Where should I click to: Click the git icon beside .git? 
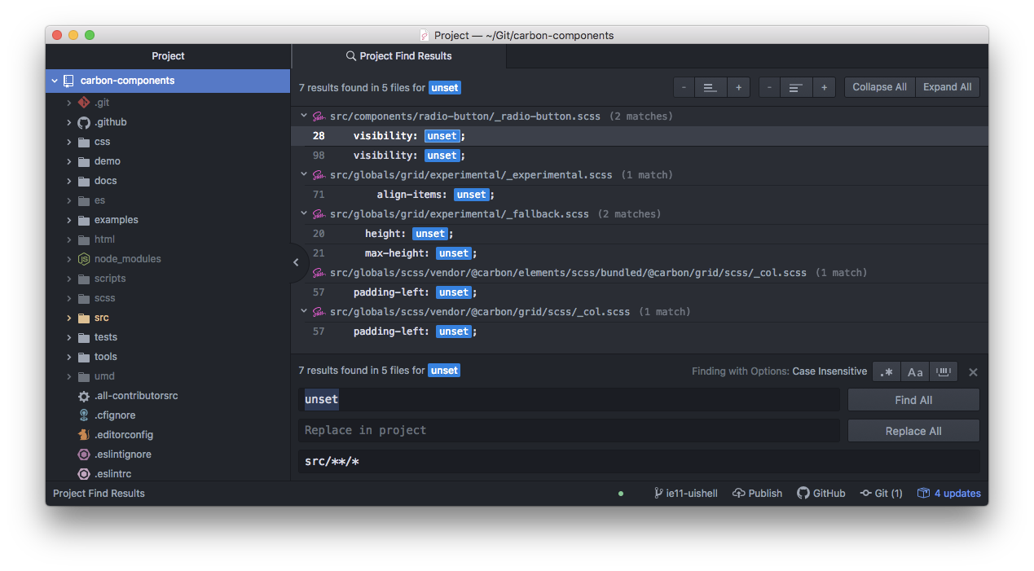point(83,103)
